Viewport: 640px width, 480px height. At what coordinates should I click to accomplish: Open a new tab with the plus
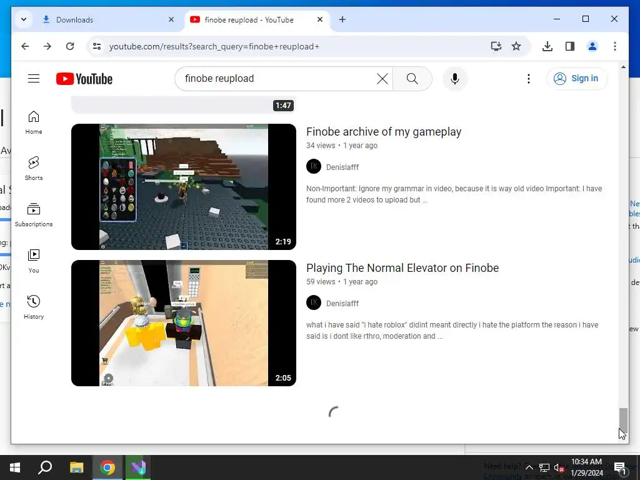tap(342, 19)
